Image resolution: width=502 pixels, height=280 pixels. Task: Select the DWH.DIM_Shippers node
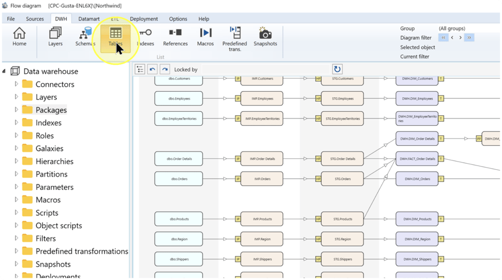pyautogui.click(x=417, y=259)
